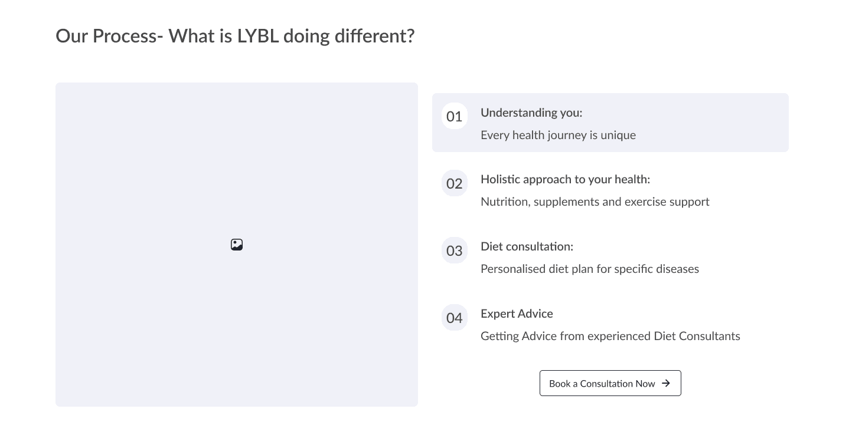The height and width of the screenshot is (445, 849).
Task: Click the "Our Process" heading text
Action: [x=106, y=36]
